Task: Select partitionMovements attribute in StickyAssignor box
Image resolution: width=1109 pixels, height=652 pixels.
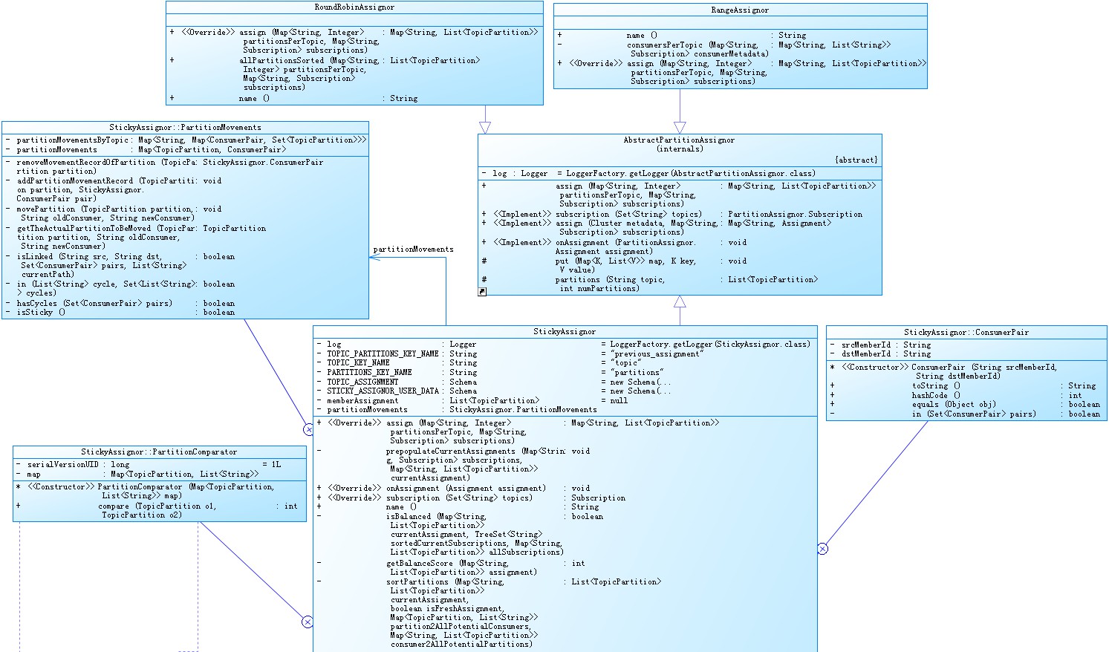Action: click(x=457, y=409)
